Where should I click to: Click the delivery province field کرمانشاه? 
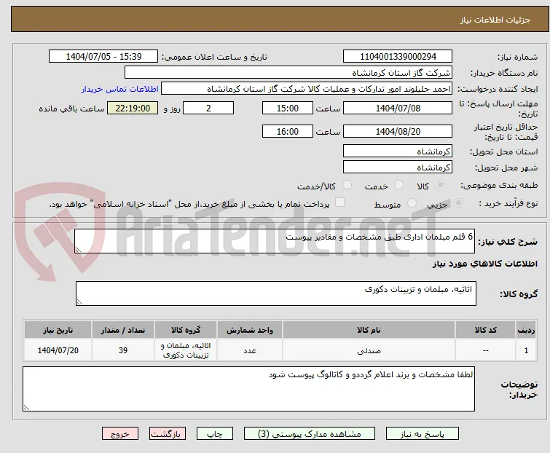coord(398,151)
